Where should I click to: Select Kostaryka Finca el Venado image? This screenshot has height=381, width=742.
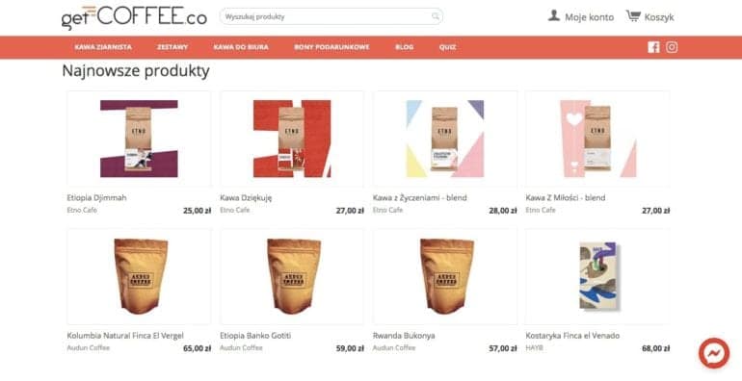(597, 276)
